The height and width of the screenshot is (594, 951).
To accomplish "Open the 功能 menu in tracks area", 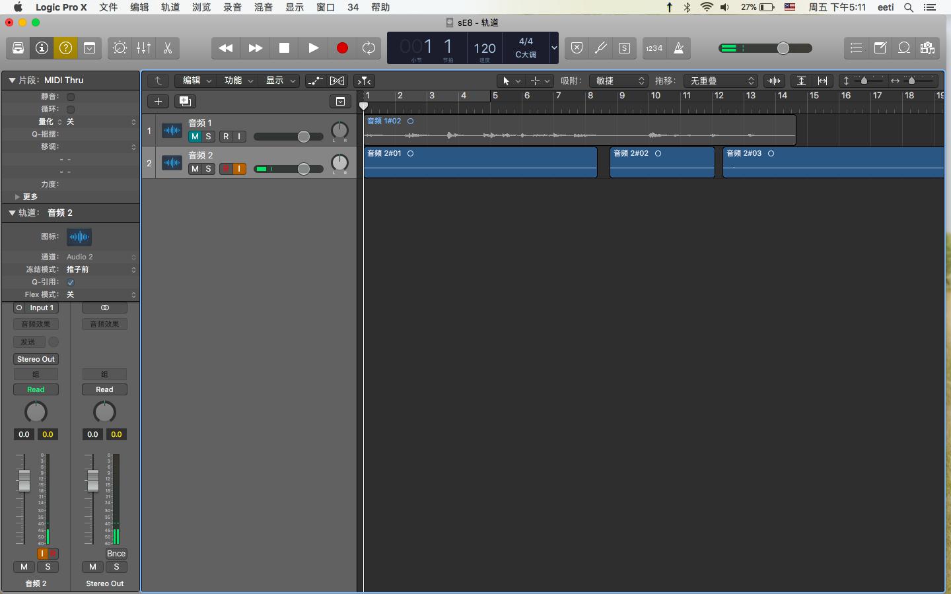I will click(238, 81).
